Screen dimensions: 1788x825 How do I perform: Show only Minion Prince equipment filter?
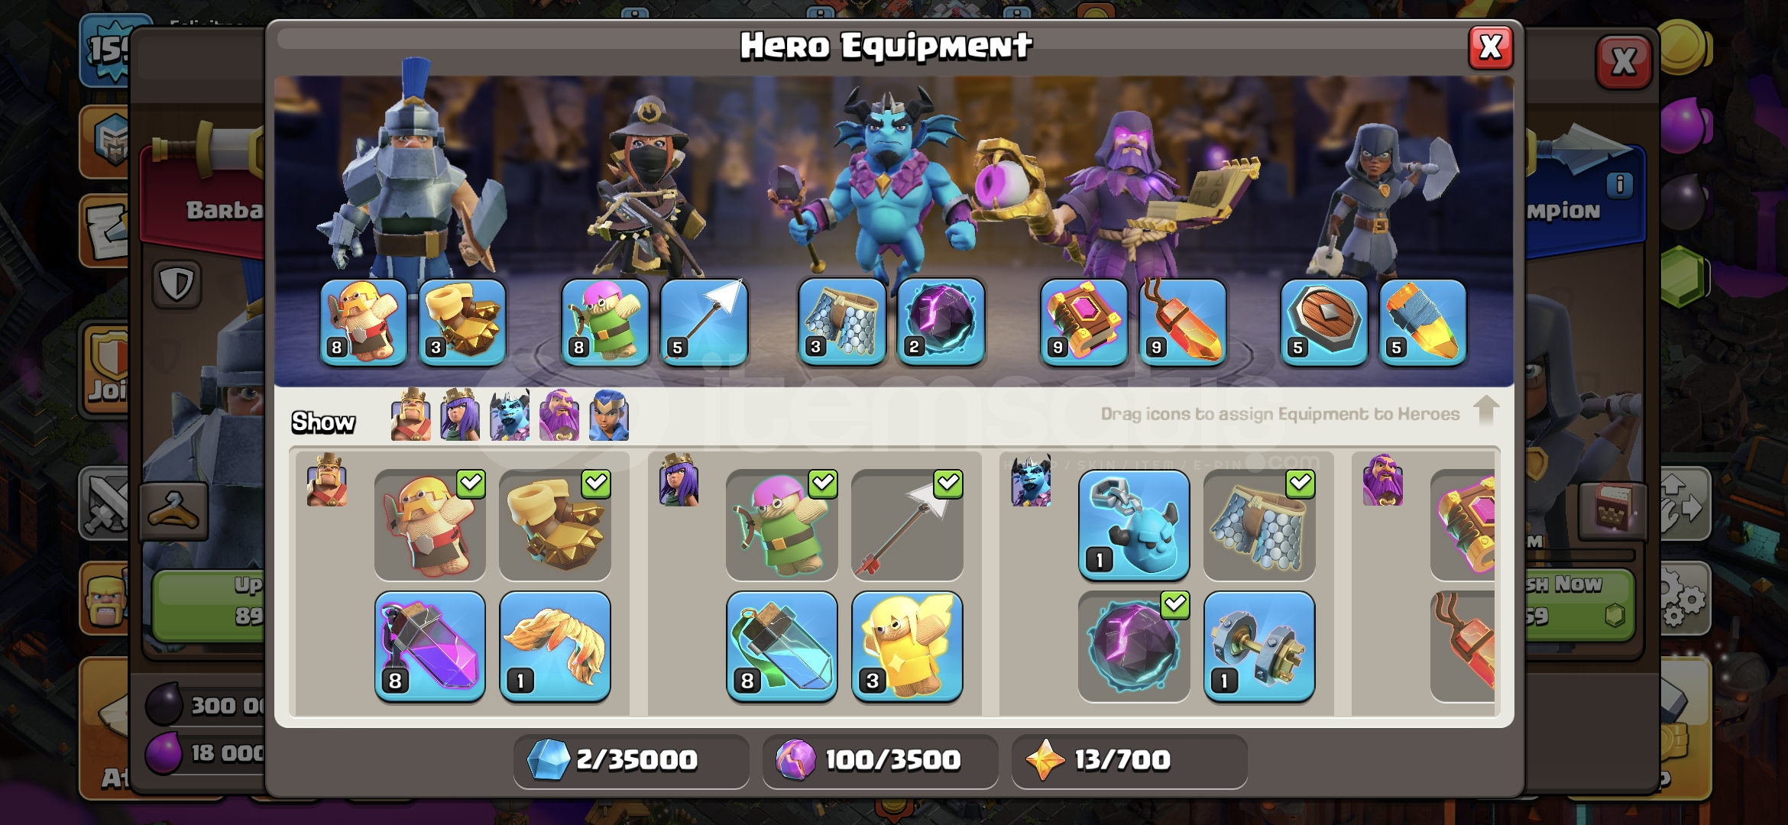pos(510,416)
